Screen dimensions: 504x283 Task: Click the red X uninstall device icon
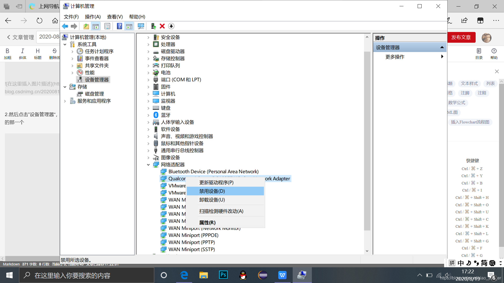pyautogui.click(x=162, y=26)
